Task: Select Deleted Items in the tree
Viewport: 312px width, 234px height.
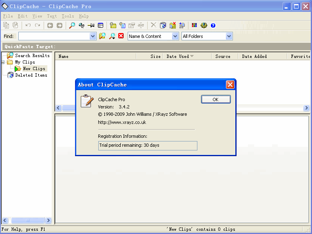Action: (x=31, y=75)
